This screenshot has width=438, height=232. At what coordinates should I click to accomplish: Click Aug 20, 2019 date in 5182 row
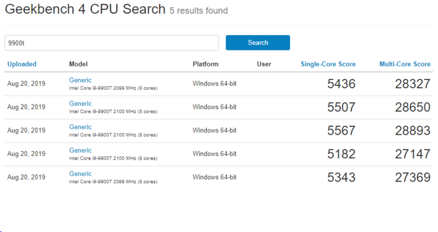coord(26,154)
